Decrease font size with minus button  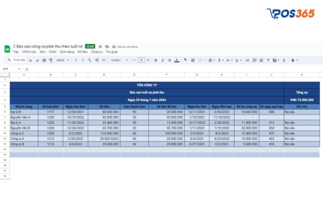134,60
